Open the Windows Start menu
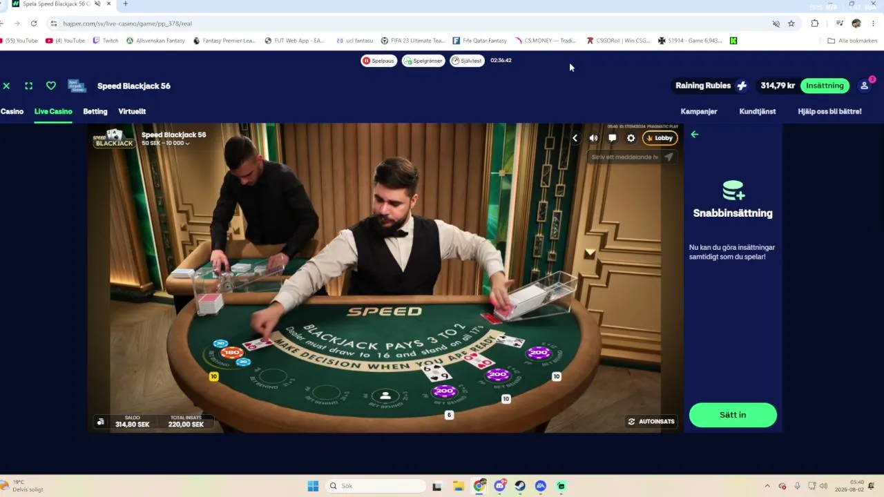Image resolution: width=884 pixels, height=497 pixels. click(x=313, y=486)
